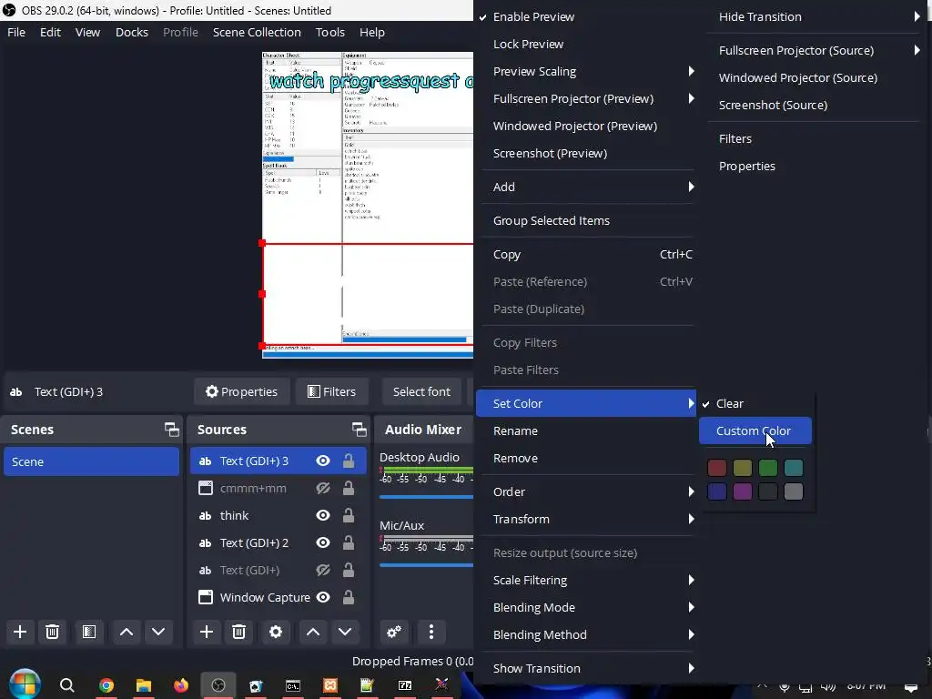Click the OBS preview canvas thumbnail
This screenshot has height=699, width=932.
pyautogui.click(x=368, y=205)
